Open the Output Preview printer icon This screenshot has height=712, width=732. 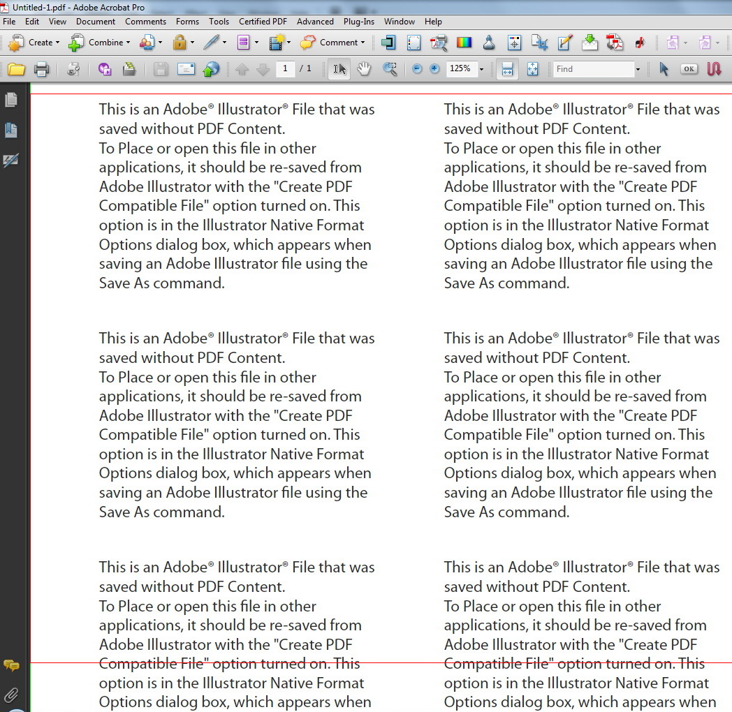pos(439,43)
